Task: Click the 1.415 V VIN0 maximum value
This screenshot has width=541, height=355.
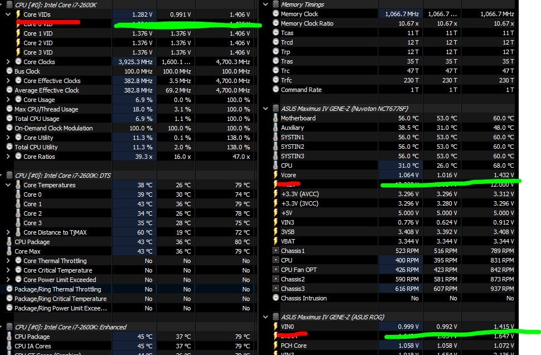Action: 503,327
